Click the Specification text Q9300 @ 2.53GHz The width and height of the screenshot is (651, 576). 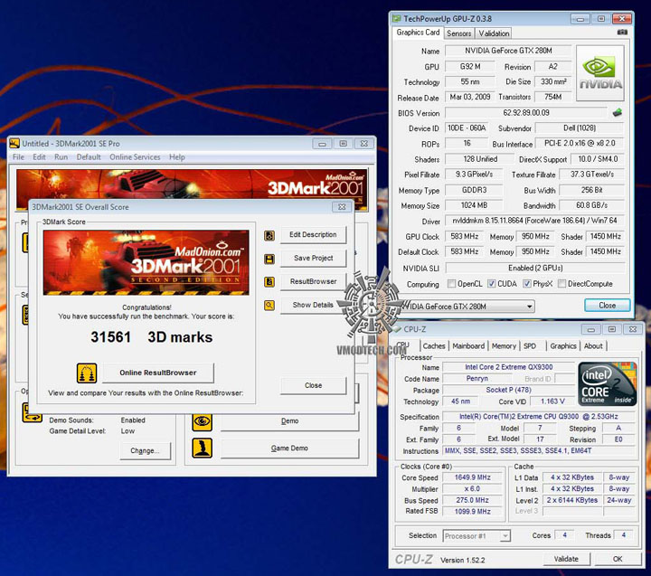click(539, 417)
